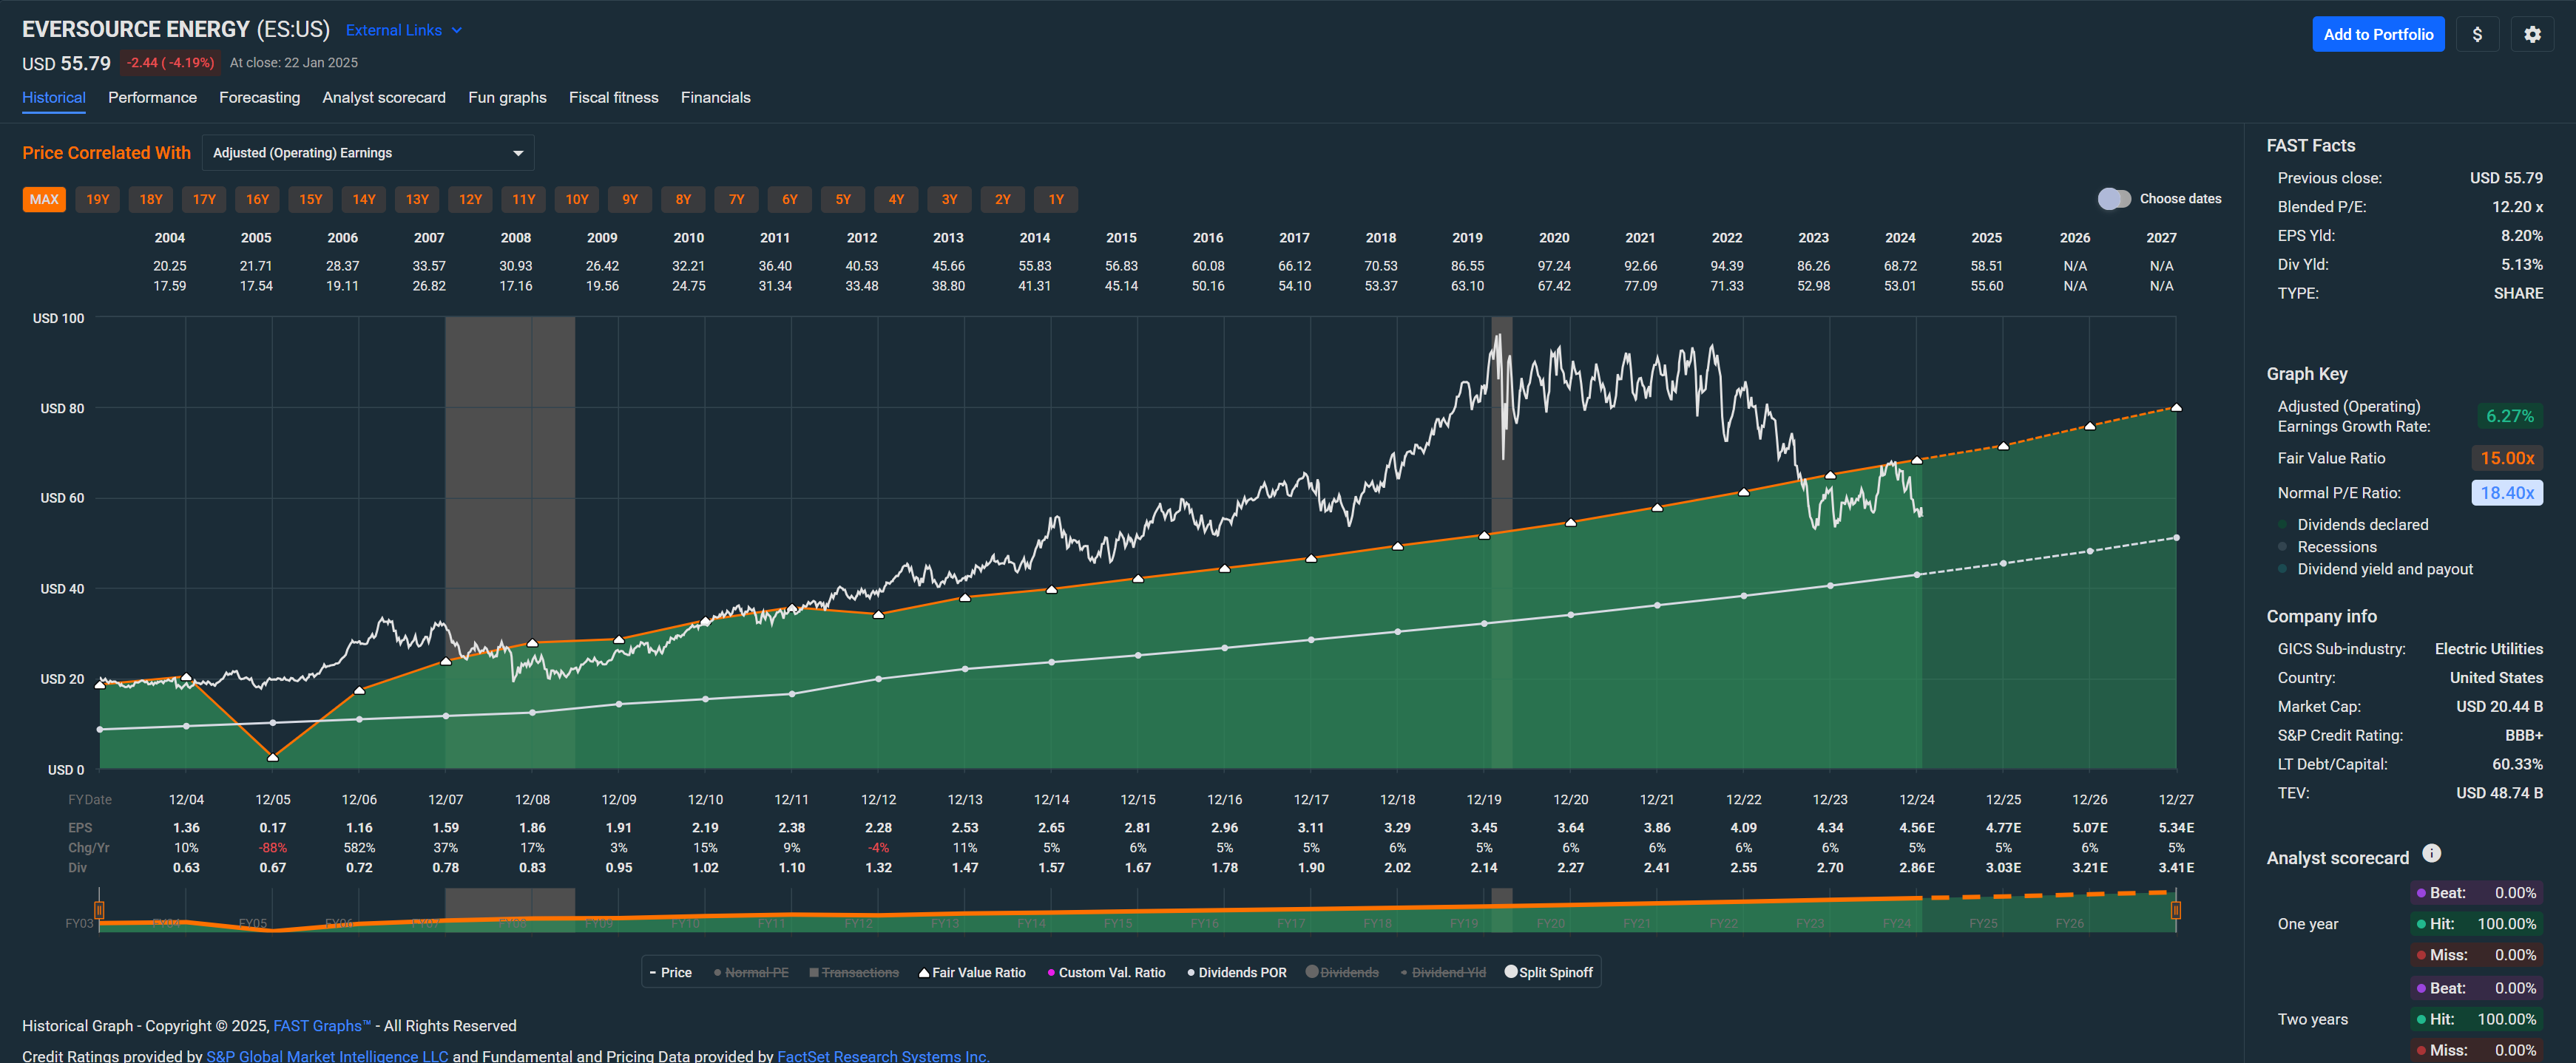Select 12Y time range

pos(470,199)
